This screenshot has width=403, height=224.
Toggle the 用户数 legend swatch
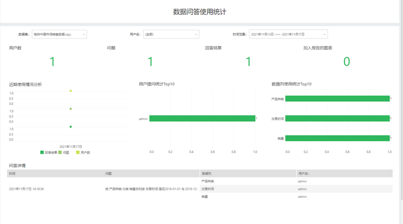coord(78,153)
